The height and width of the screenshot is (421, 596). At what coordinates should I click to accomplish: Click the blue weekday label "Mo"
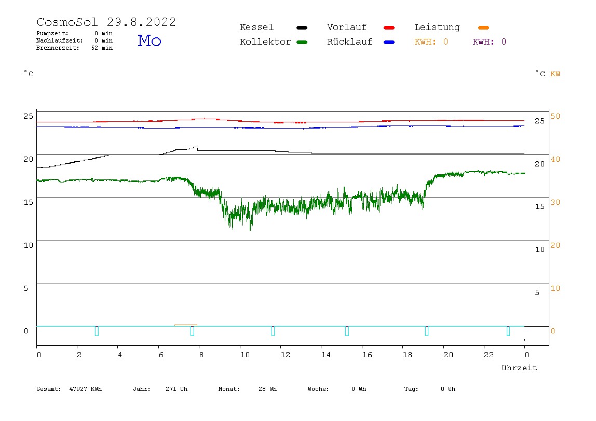tap(150, 40)
